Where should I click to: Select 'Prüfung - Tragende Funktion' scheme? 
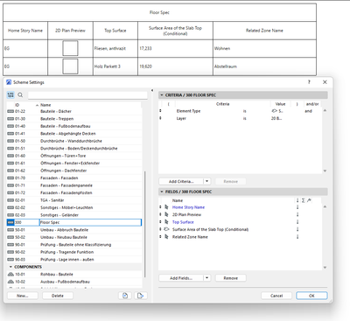click(66, 252)
